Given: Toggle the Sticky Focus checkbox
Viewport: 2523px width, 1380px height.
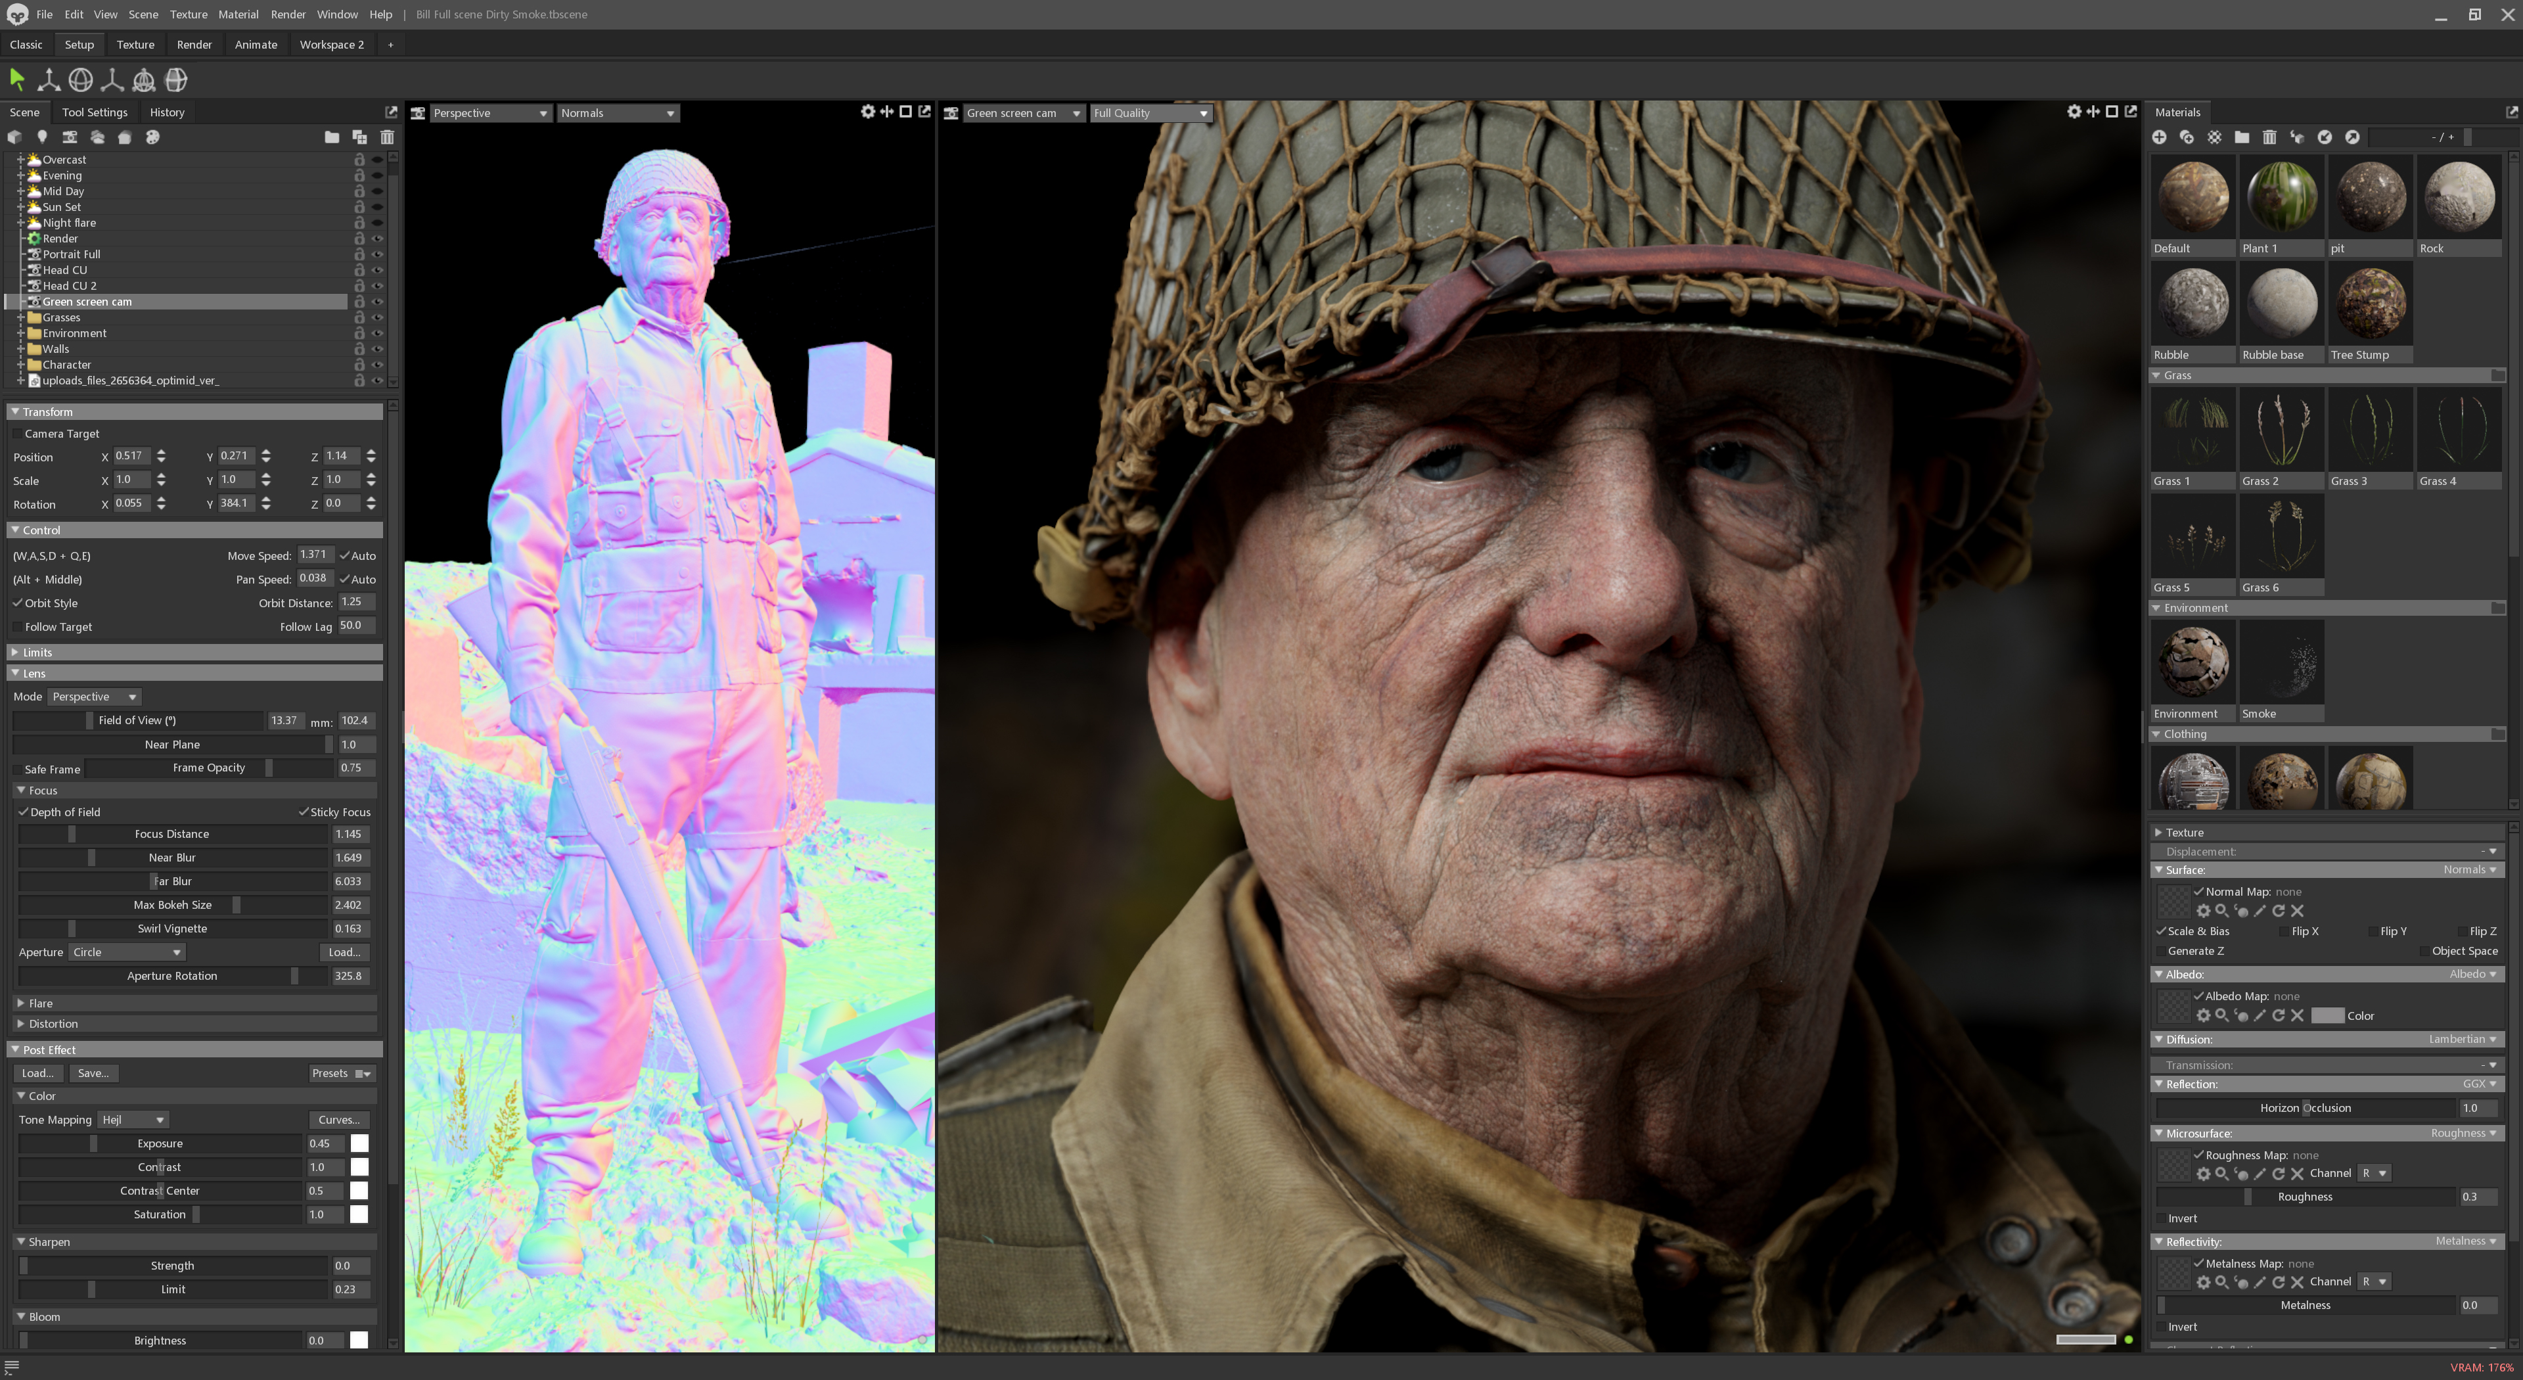Looking at the screenshot, I should tap(304, 812).
